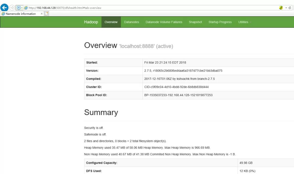
Task: Click the BP-1535037233 block pool value
Action: (178, 95)
